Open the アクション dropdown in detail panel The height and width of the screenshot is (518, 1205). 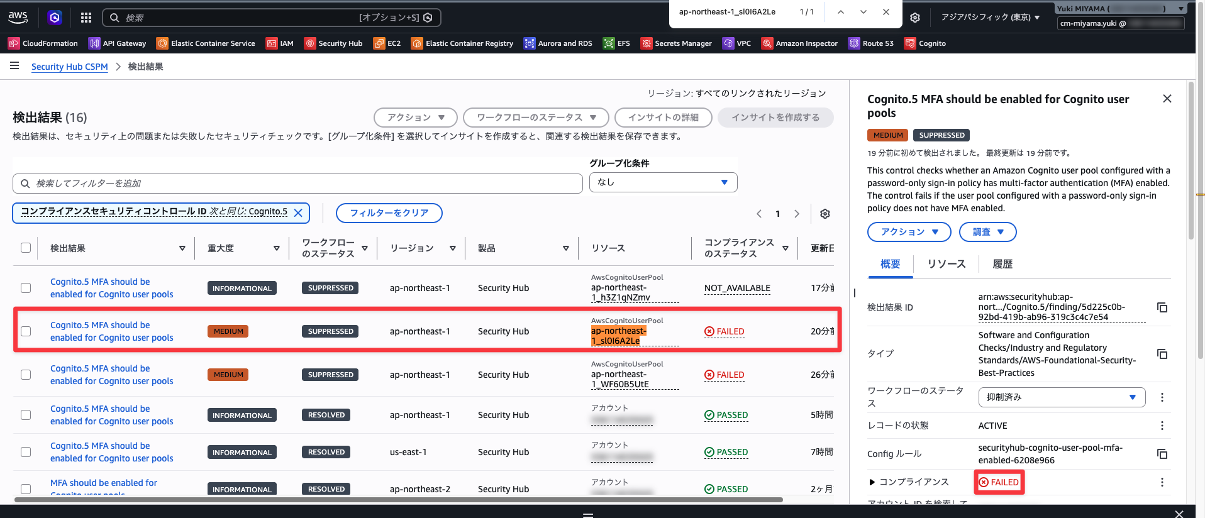[909, 232]
